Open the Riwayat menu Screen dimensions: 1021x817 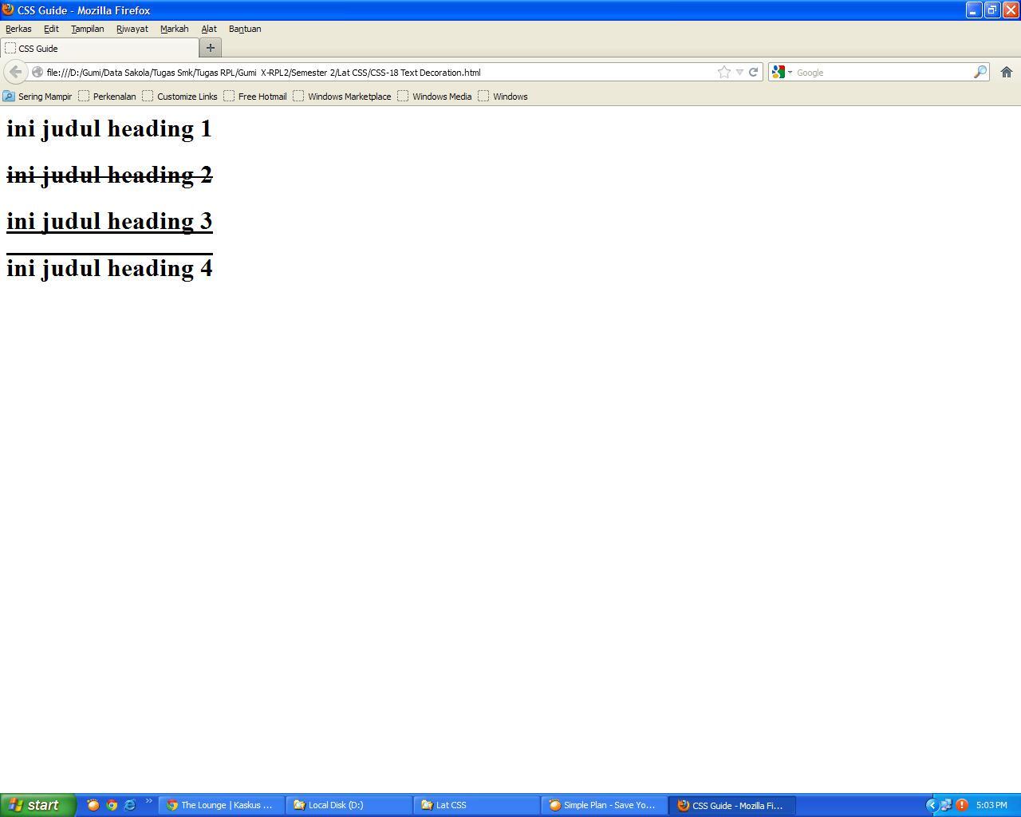pos(132,29)
